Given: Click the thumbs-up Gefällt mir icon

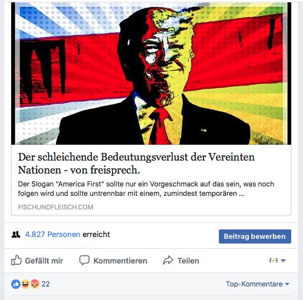Looking at the screenshot, I should coord(16,260).
